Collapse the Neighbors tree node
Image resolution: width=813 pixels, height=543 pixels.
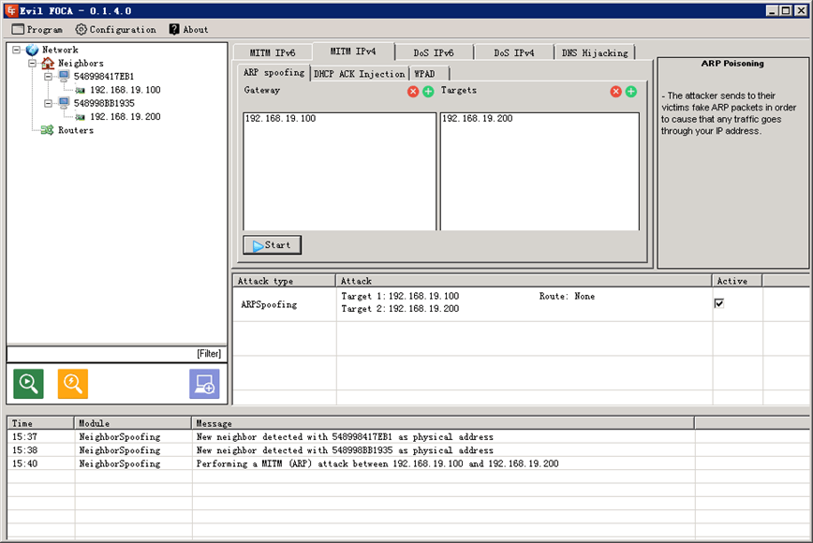click(x=32, y=64)
